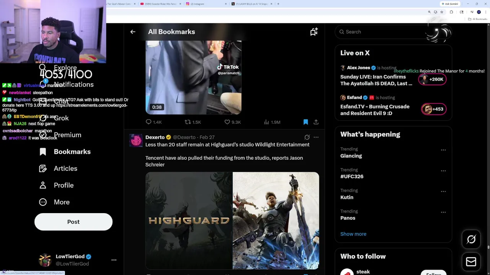Image resolution: width=490 pixels, height=275 pixels.
Task: View analytics showing 1.9M views
Action: [272, 122]
